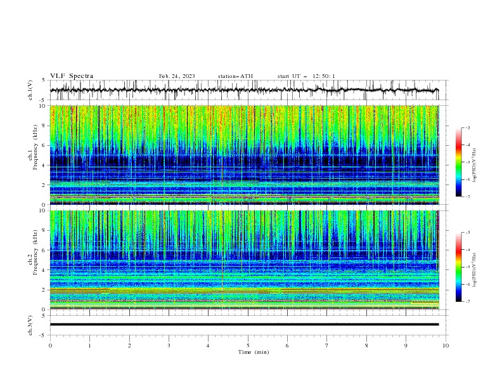Click the "10" frequency tick of ch.1
This screenshot has height=388, width=502.
[x=44, y=106]
